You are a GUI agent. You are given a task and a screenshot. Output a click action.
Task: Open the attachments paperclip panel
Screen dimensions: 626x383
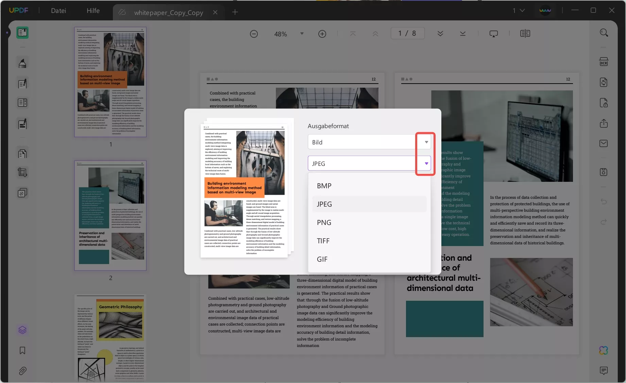click(x=22, y=371)
